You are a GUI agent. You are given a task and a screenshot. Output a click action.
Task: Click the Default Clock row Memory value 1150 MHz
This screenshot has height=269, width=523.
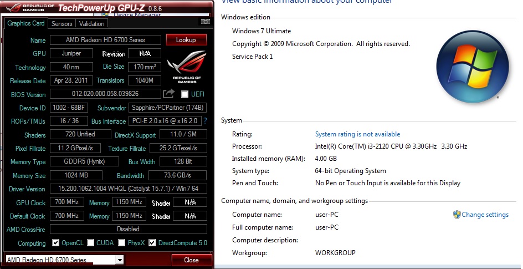[129, 216]
